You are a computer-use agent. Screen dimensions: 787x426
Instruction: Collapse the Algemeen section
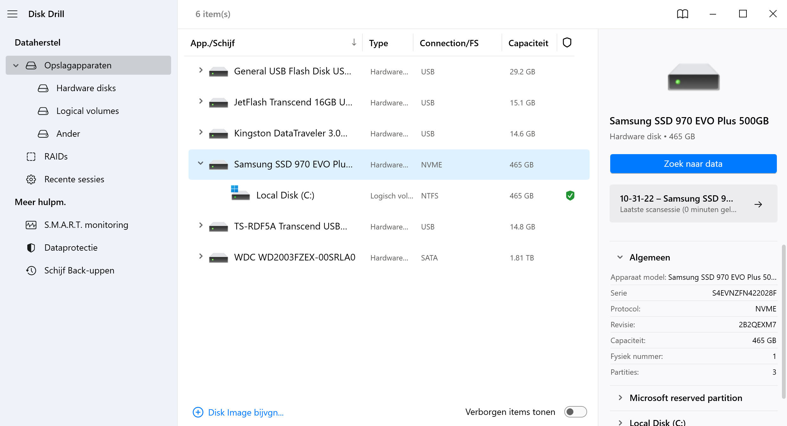pyautogui.click(x=620, y=257)
